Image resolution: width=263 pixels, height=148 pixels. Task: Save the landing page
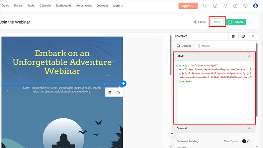point(217,22)
